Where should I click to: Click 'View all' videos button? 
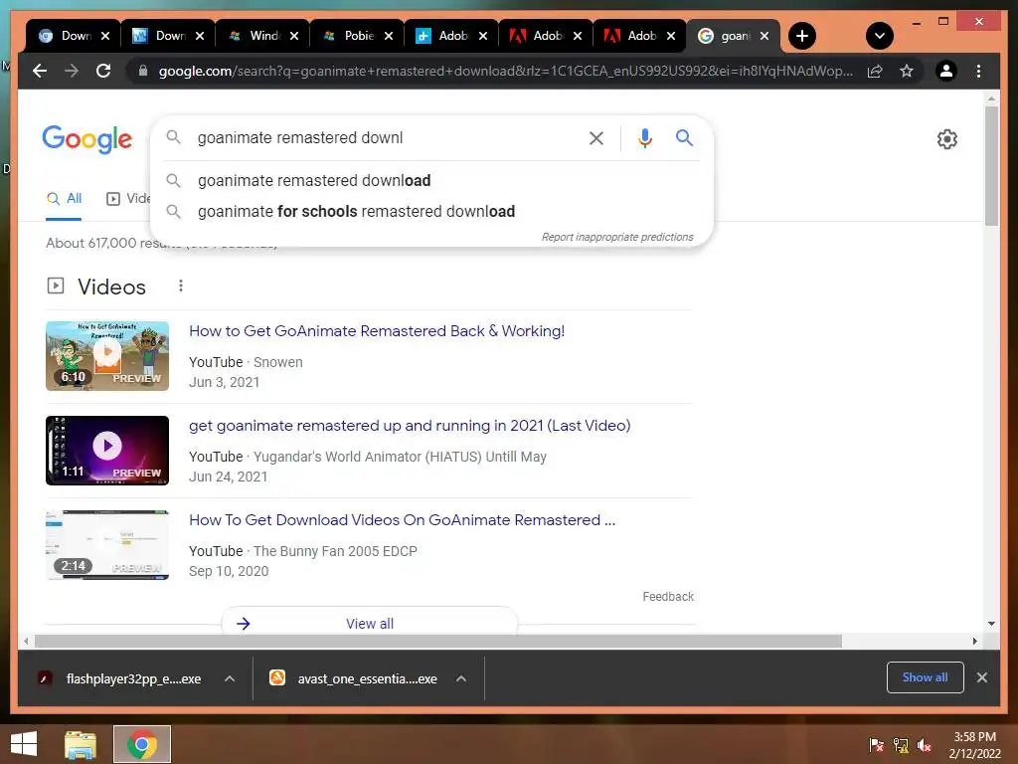point(370,623)
